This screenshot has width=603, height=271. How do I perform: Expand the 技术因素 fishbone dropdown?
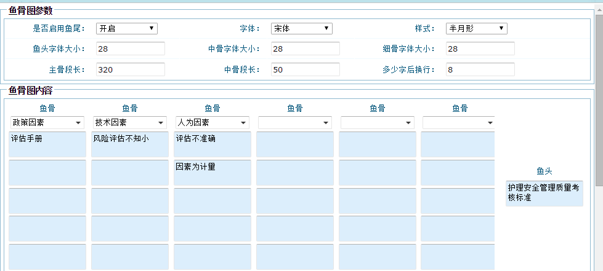[129, 123]
